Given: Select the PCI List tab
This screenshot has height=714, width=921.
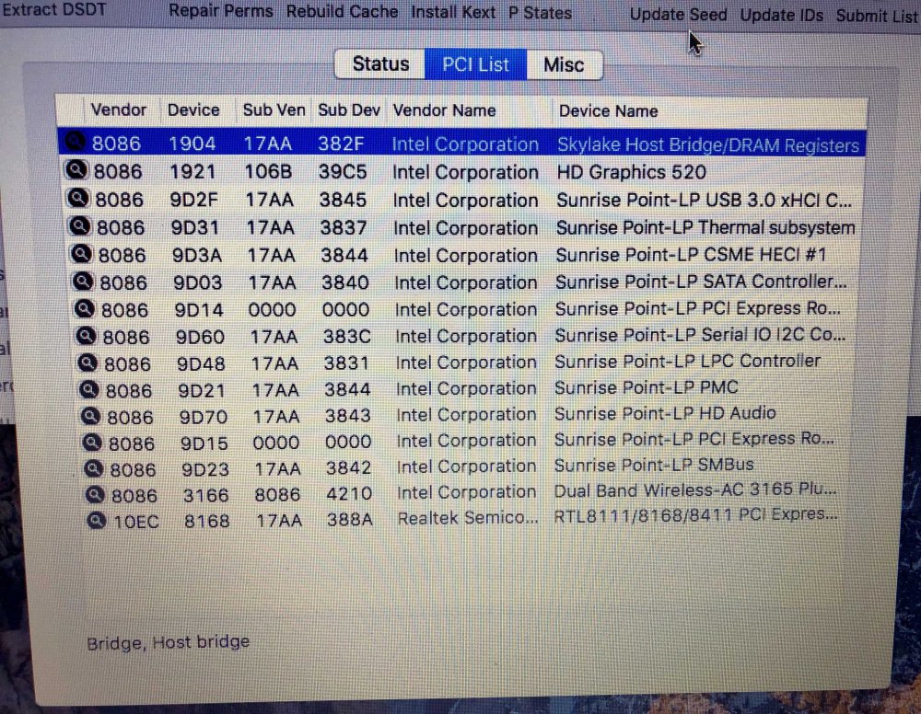Looking at the screenshot, I should tap(476, 64).
